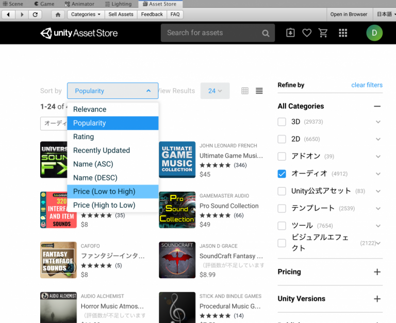Enable the 3D category checkbox
The image size is (396, 323).
click(282, 122)
